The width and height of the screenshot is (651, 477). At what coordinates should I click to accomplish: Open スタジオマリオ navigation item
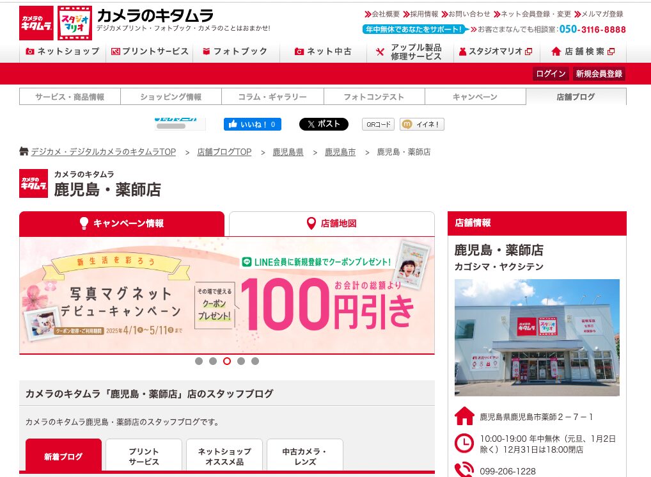(496, 51)
